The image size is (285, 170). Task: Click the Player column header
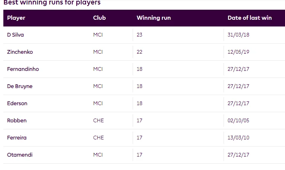pos(16,18)
